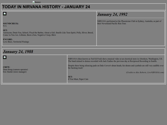Click the setlist line starting Come As You Are
This screenshot has width=167, height=125.
point(29,35)
